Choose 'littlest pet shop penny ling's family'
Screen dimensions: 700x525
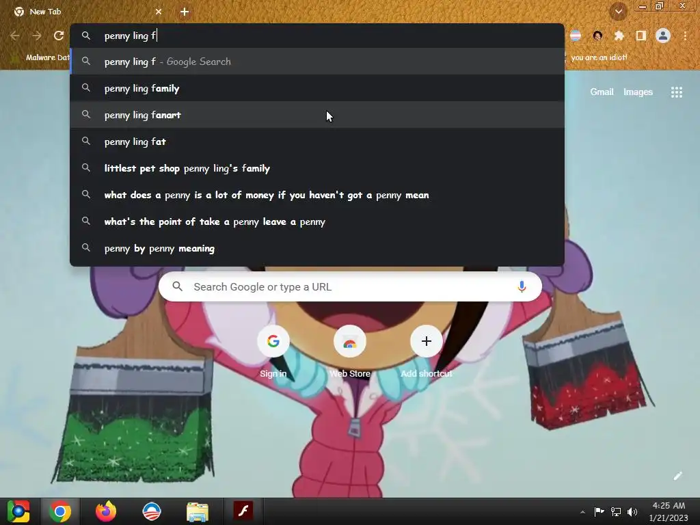[317, 168]
